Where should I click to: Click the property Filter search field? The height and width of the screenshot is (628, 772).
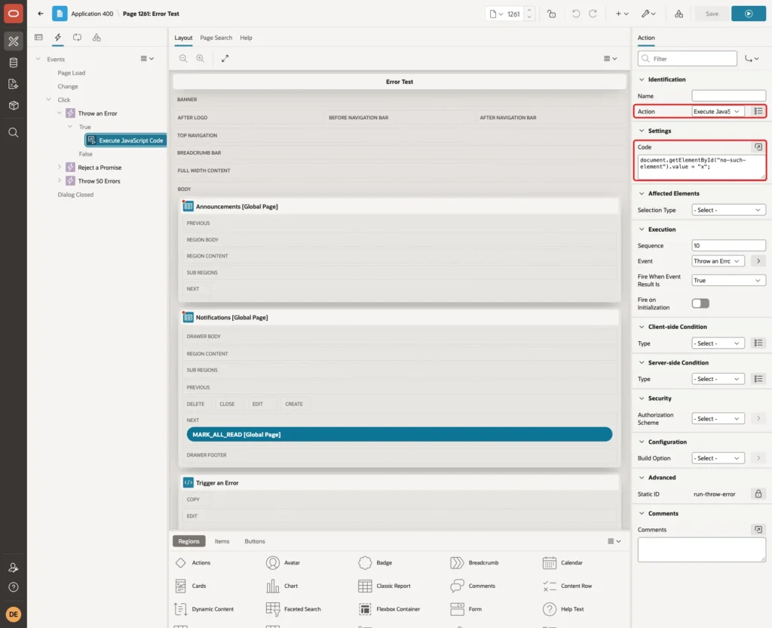click(x=688, y=59)
